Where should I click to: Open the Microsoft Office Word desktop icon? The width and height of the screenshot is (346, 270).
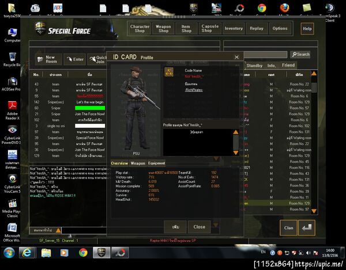(12, 233)
